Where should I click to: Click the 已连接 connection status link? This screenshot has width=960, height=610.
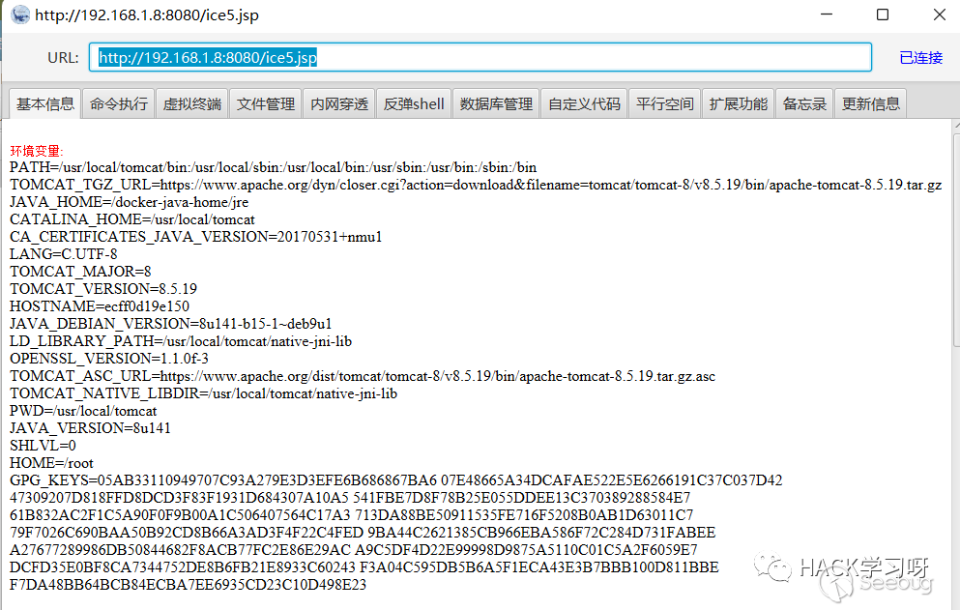(x=920, y=58)
